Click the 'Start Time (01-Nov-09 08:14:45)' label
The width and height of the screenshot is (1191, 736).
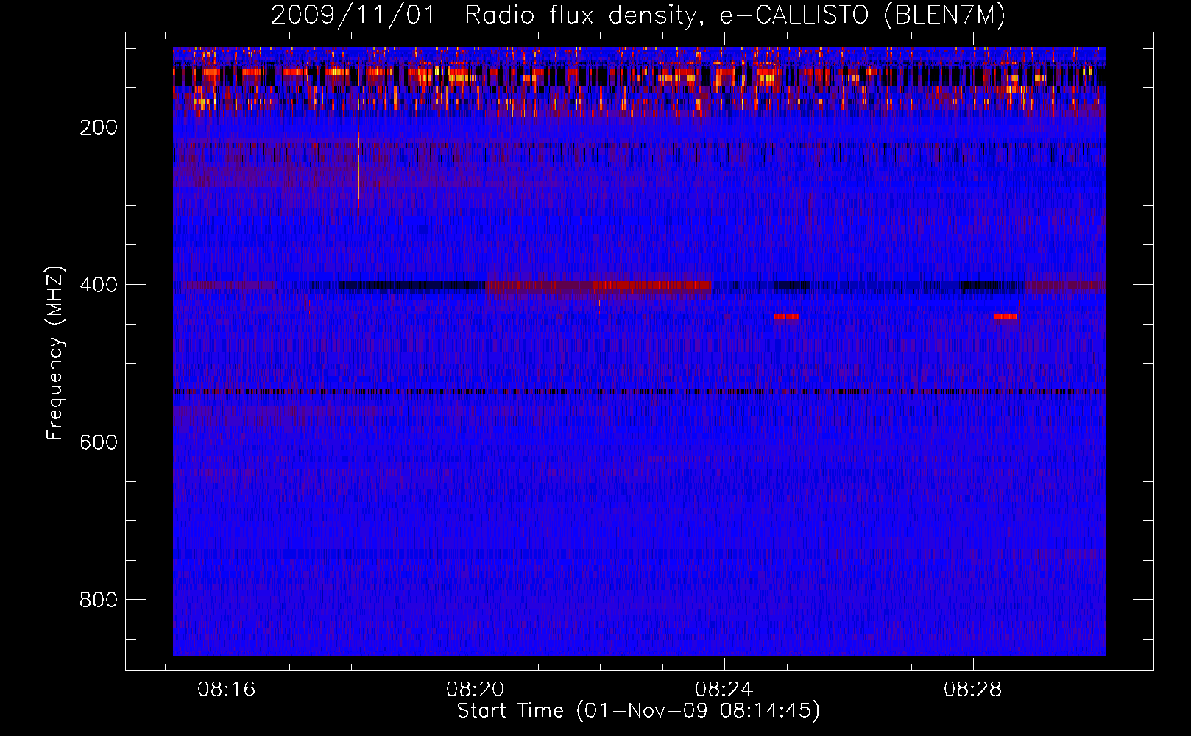coord(638,711)
